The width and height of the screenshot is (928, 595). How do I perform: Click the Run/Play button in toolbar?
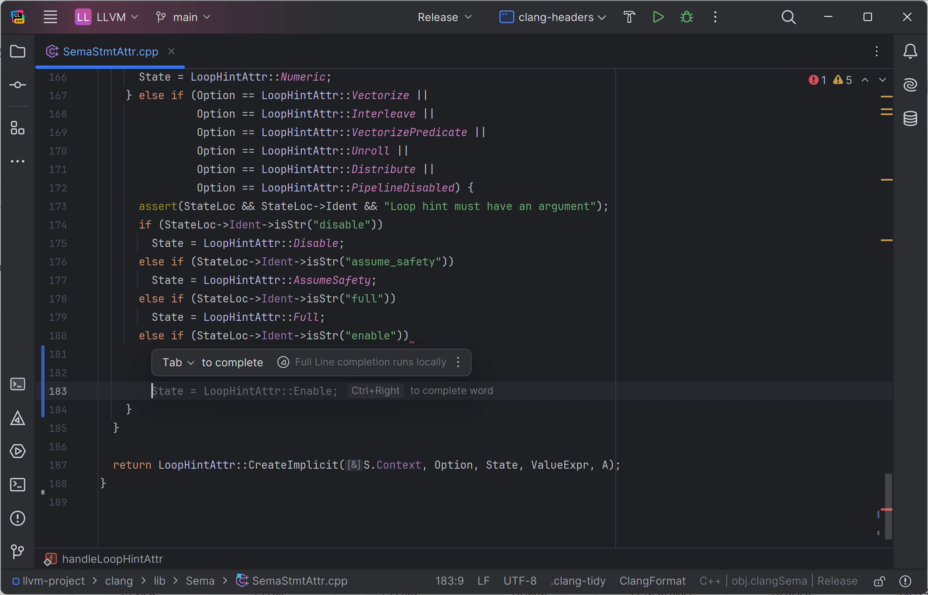[660, 17]
